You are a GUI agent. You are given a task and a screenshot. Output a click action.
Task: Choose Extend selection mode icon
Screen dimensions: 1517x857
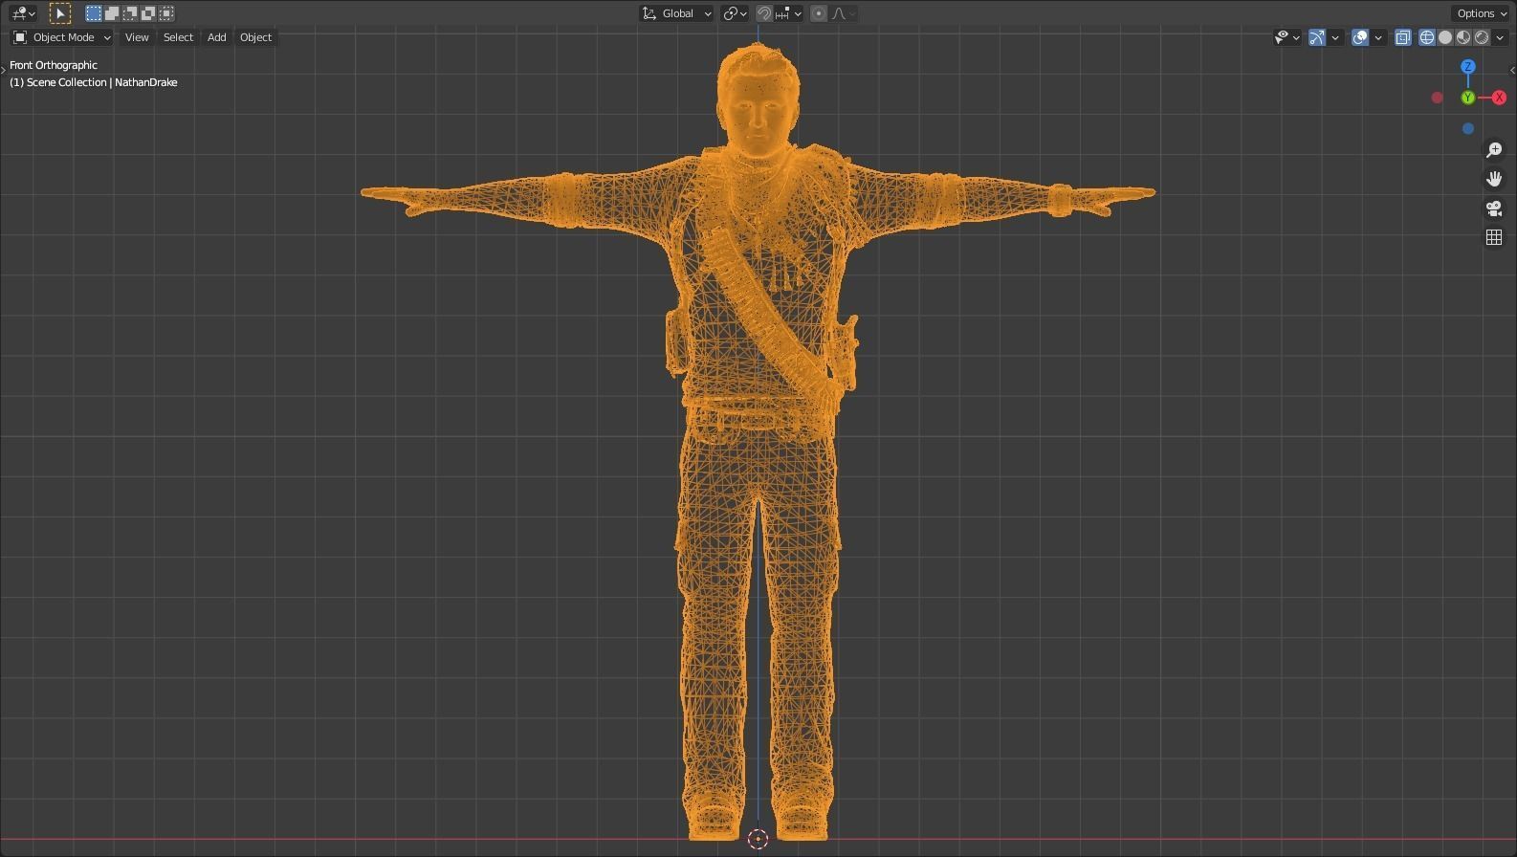pyautogui.click(x=112, y=13)
